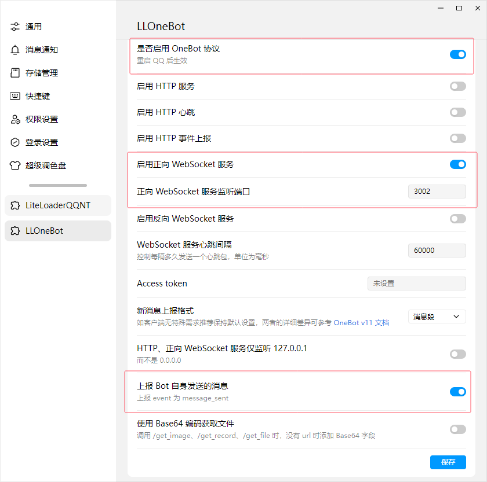The image size is (487, 482).
Task: Click the 快捷键 keyboard icon
Action: [x=15, y=96]
